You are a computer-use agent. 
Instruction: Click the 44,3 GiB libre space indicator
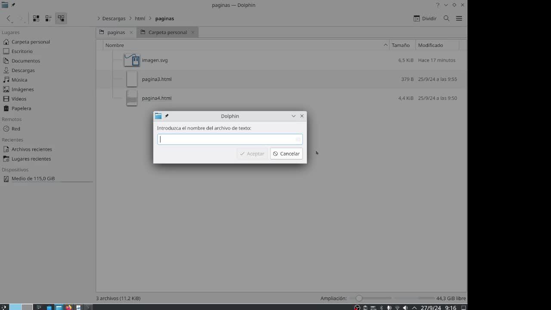click(451, 298)
